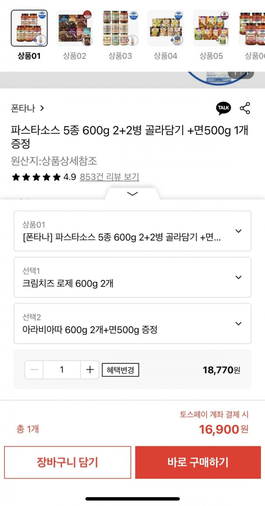This screenshot has width=265, height=506.
Task: Collapse the option panel chevron handle
Action: (x=132, y=194)
